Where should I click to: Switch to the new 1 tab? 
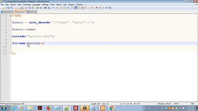click(32, 12)
